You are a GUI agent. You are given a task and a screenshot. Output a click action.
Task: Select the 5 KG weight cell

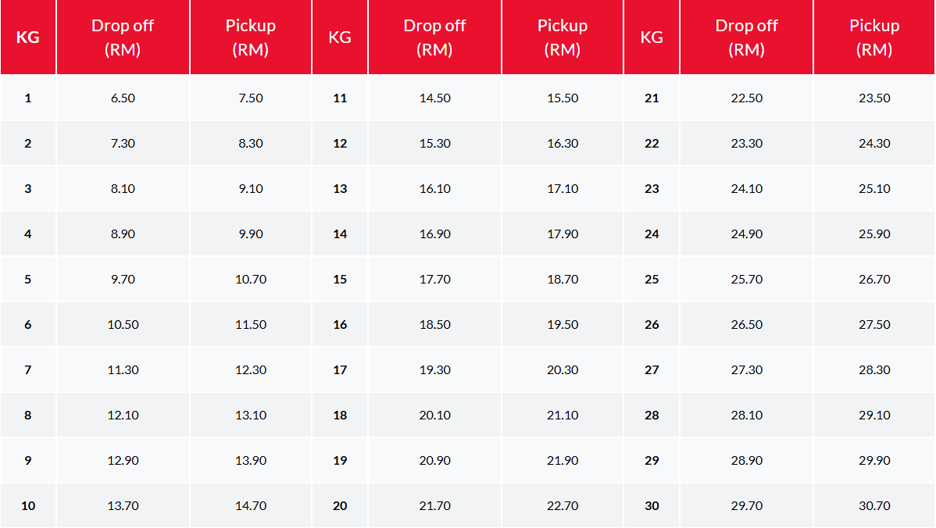click(28, 280)
